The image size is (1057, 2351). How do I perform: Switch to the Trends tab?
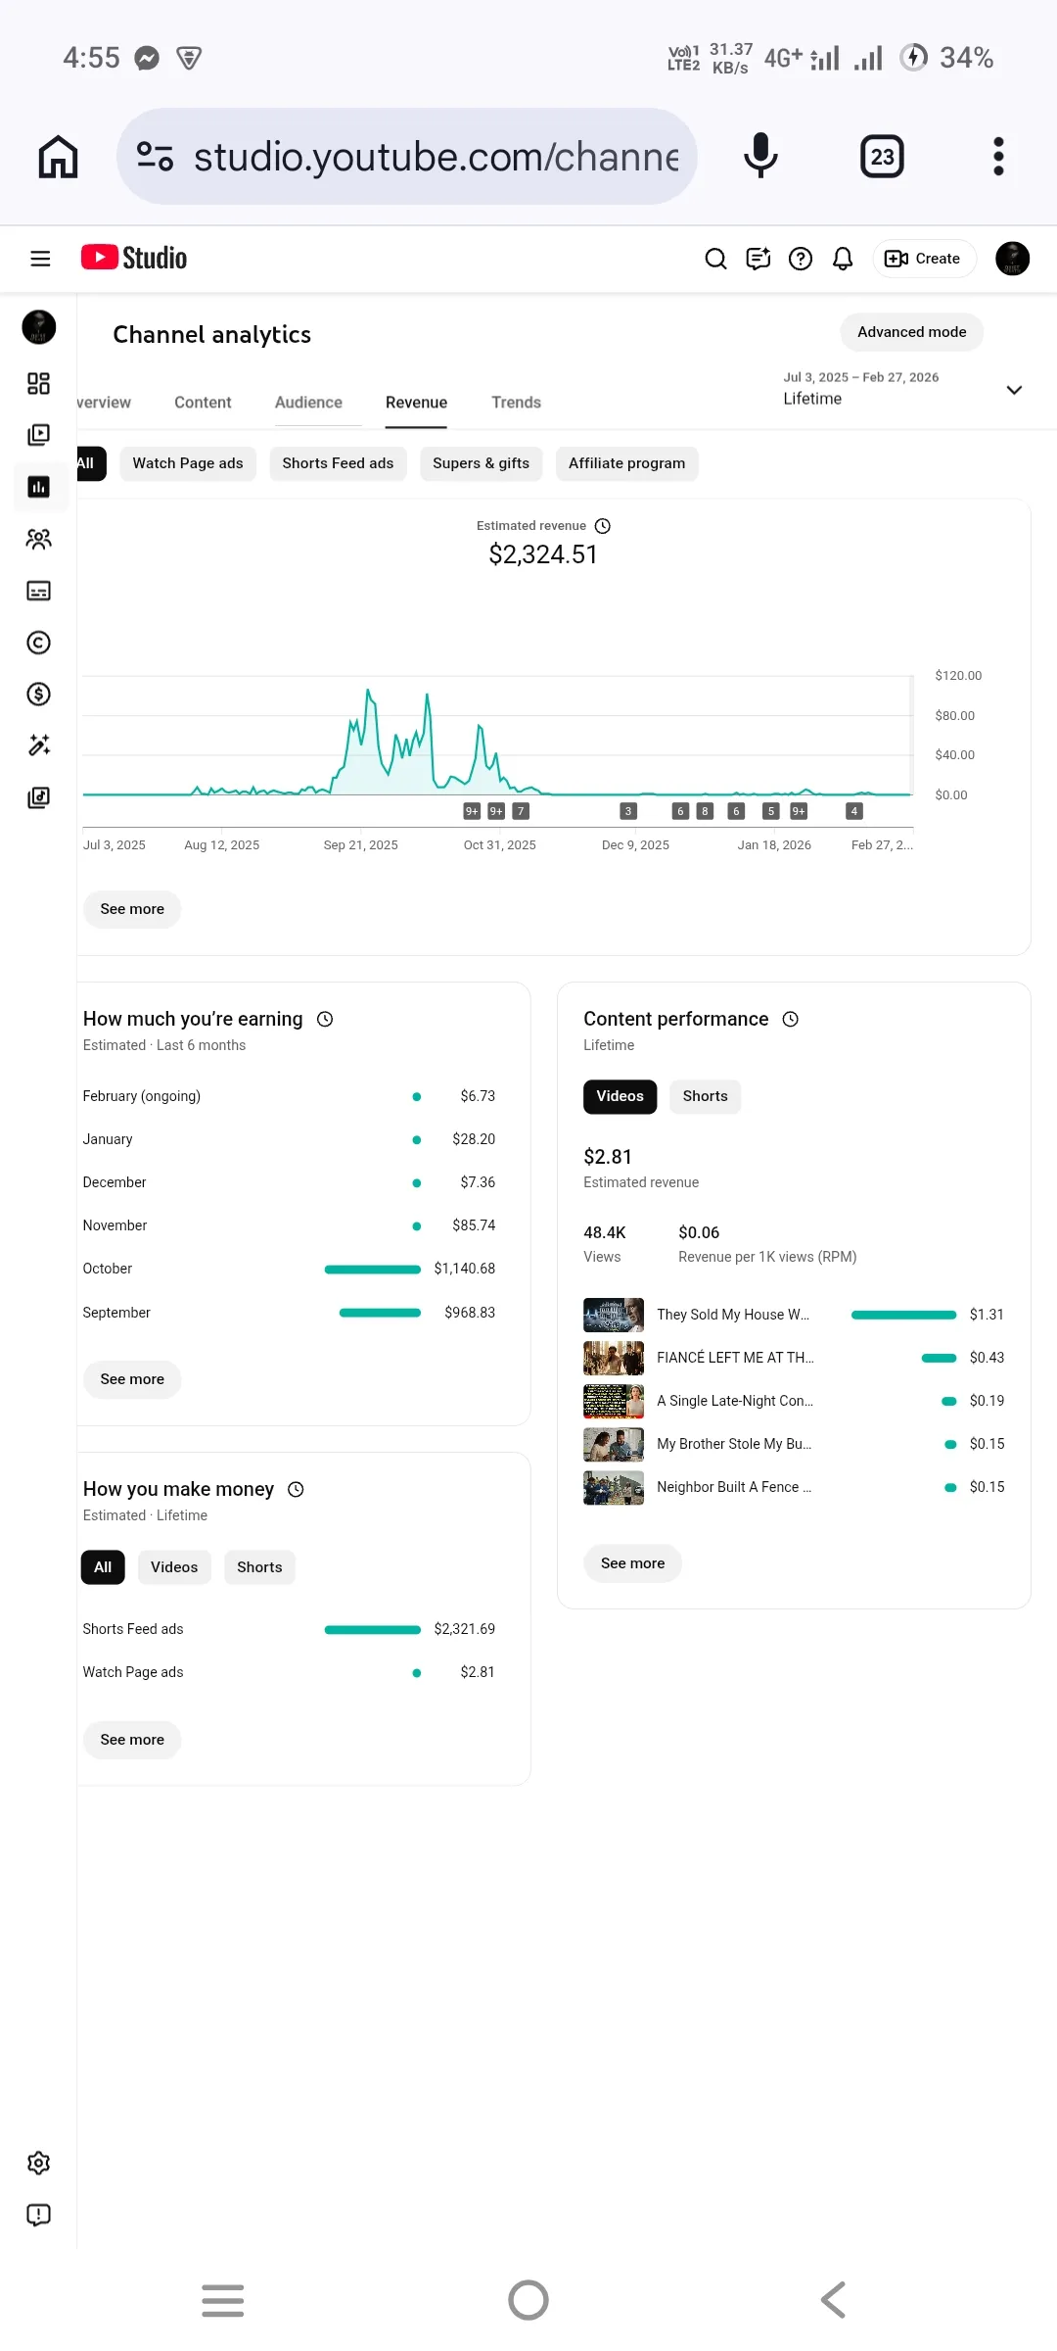pyautogui.click(x=516, y=403)
